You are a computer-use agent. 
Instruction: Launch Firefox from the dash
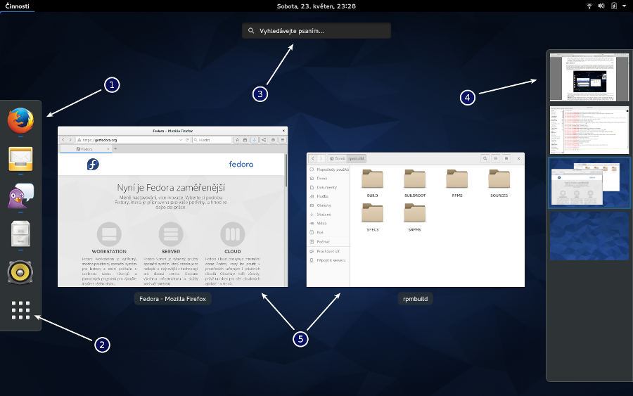[x=21, y=120]
